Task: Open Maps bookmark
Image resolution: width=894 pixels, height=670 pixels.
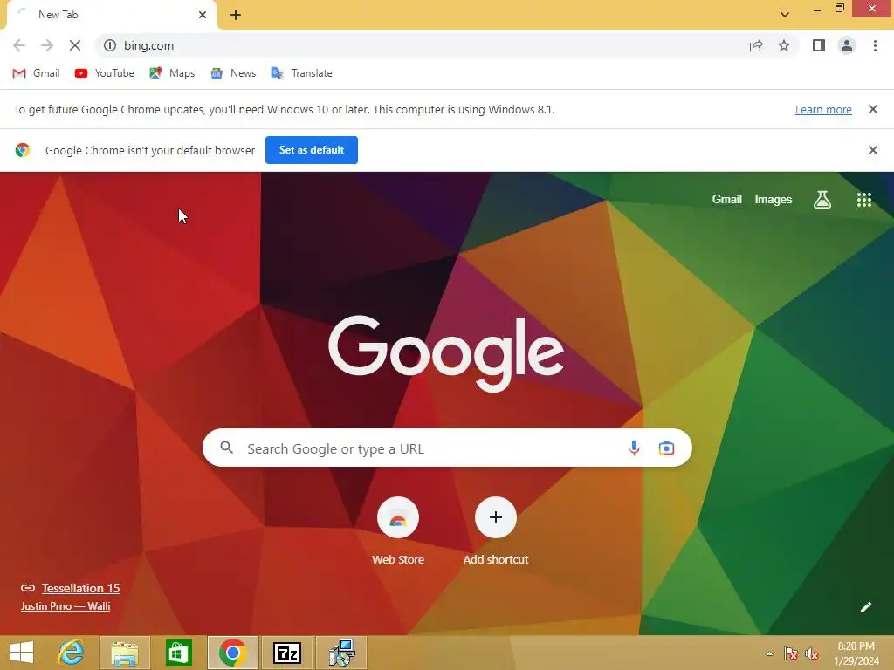Action: pyautogui.click(x=172, y=73)
